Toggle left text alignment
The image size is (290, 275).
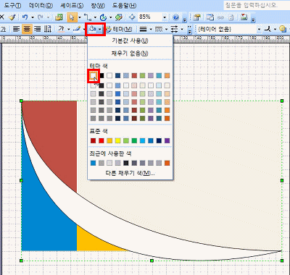click(17, 29)
